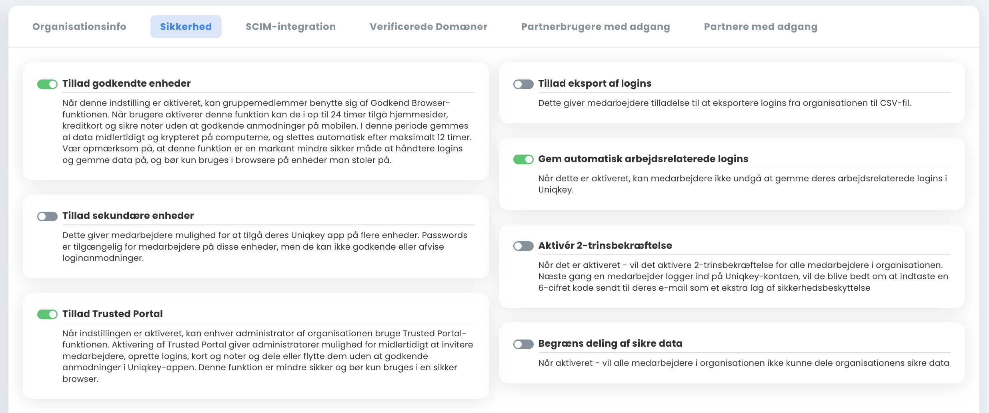This screenshot has height=413, width=989.
Task: Open the Partnere med adgang tab
Action: 761,27
